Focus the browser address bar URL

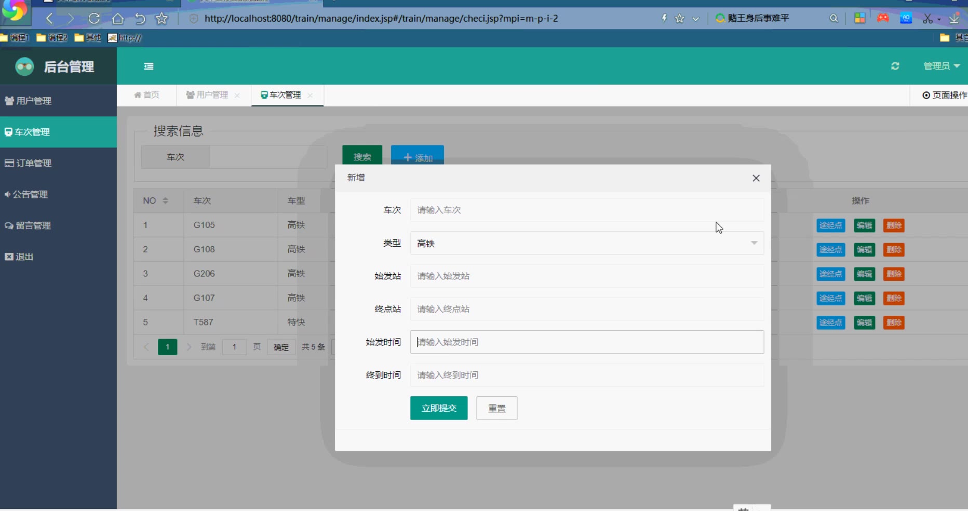(x=381, y=18)
